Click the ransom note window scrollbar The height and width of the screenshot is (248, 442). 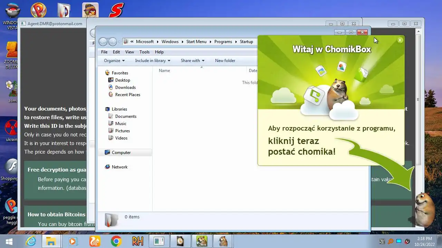click(x=418, y=100)
